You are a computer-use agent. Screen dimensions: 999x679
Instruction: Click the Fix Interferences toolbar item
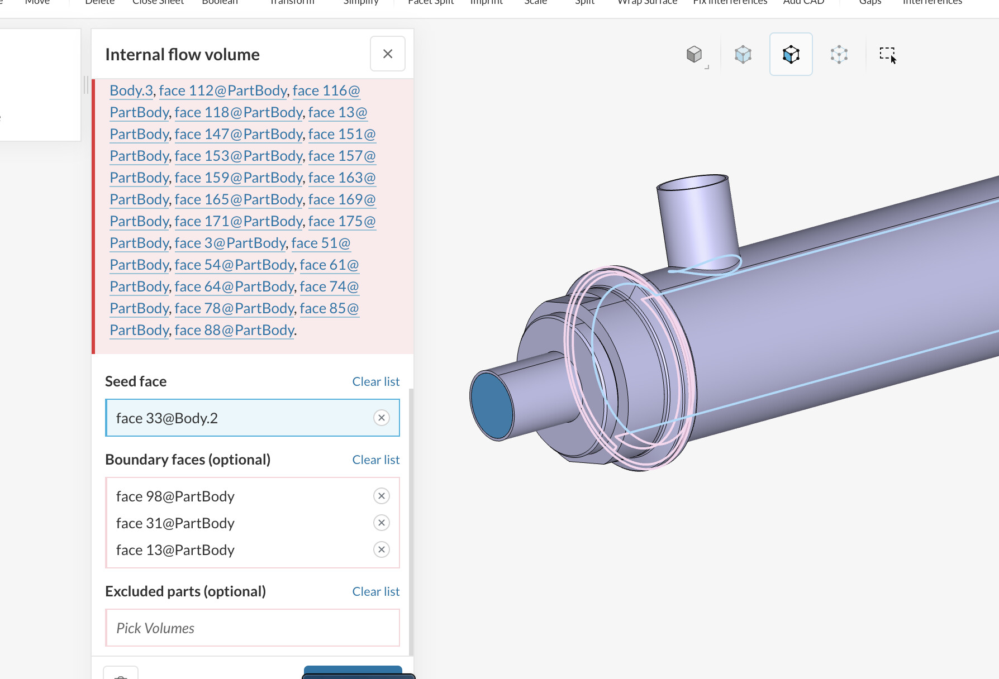pos(730,3)
